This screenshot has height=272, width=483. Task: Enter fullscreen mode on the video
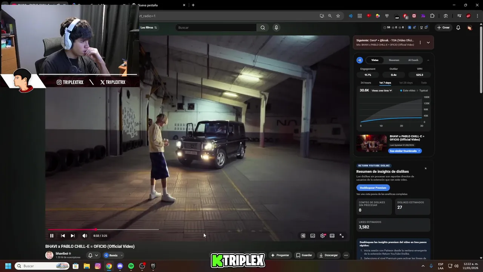point(341,236)
